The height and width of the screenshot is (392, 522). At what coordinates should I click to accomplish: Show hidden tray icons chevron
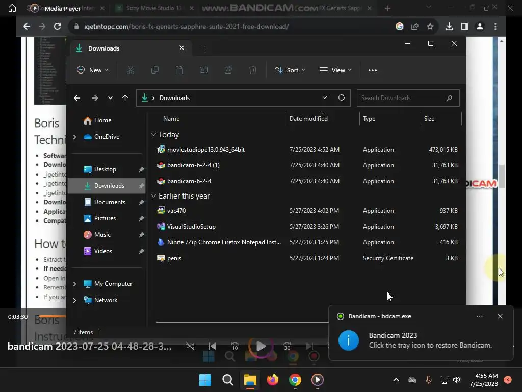click(x=396, y=380)
